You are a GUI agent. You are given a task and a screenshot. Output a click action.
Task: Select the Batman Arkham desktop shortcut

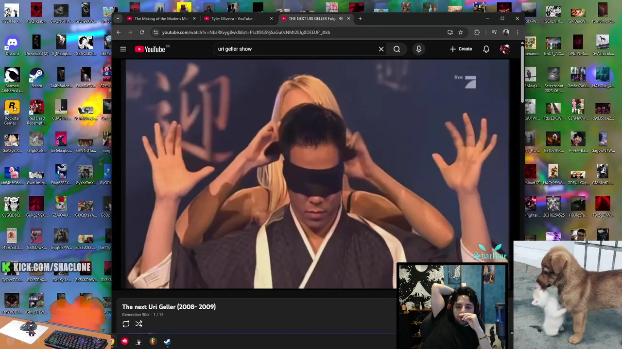point(12,80)
